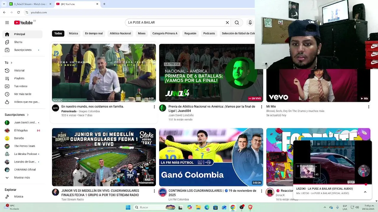This screenshot has width=378, height=212.
Task: Open the Shorts icon in the sidebar
Action: pos(7,42)
